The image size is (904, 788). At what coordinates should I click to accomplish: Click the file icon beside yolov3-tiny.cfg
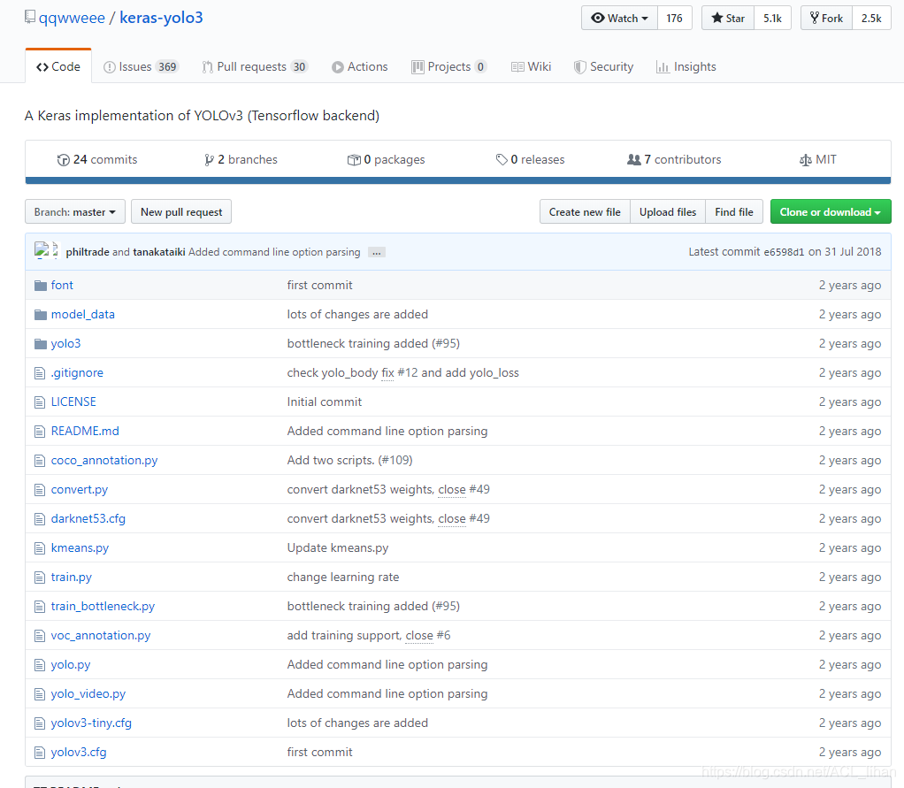tap(40, 723)
